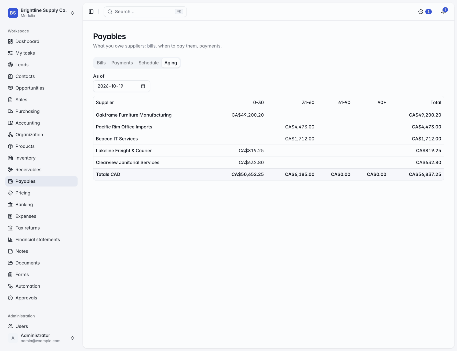Viewport: 457px width, 351px height.
Task: Click the My tasks sidebar icon
Action: pos(10,53)
